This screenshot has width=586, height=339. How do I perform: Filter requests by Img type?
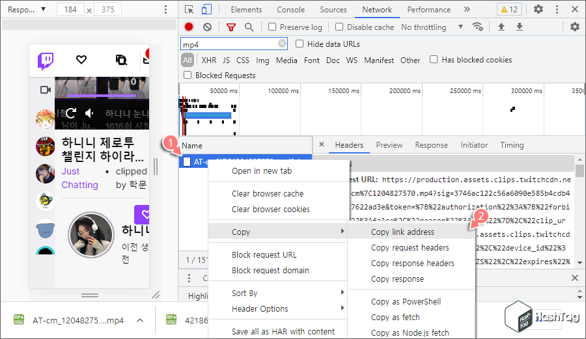pos(262,60)
